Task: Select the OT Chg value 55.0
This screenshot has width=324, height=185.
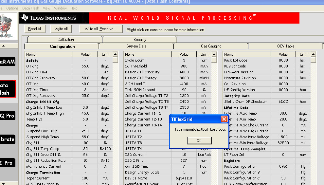Action: (x=85, y=66)
